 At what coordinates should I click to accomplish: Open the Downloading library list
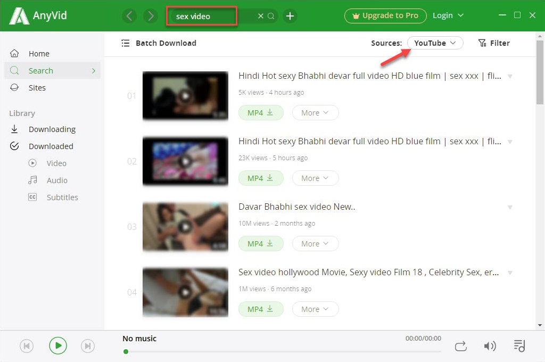pyautogui.click(x=52, y=129)
